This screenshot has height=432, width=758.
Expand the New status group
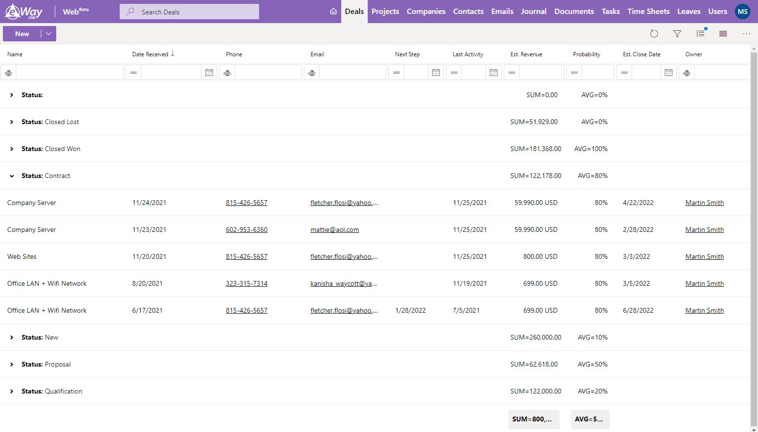pyautogui.click(x=12, y=338)
